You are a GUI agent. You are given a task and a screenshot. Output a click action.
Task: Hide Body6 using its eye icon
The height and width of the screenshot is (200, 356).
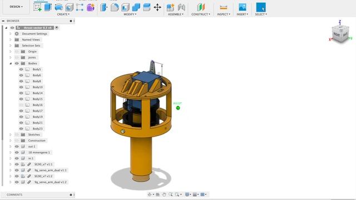point(21,76)
